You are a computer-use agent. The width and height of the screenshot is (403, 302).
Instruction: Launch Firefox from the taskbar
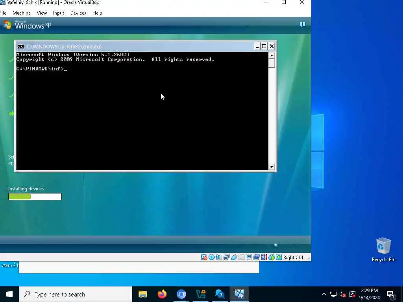pos(162,294)
